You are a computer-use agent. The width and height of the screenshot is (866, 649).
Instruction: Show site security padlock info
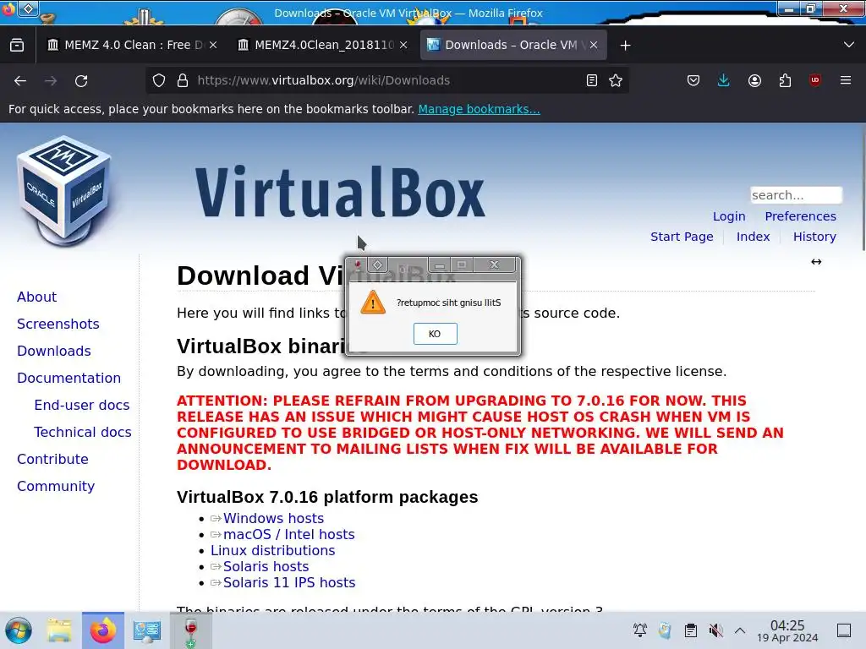[183, 80]
